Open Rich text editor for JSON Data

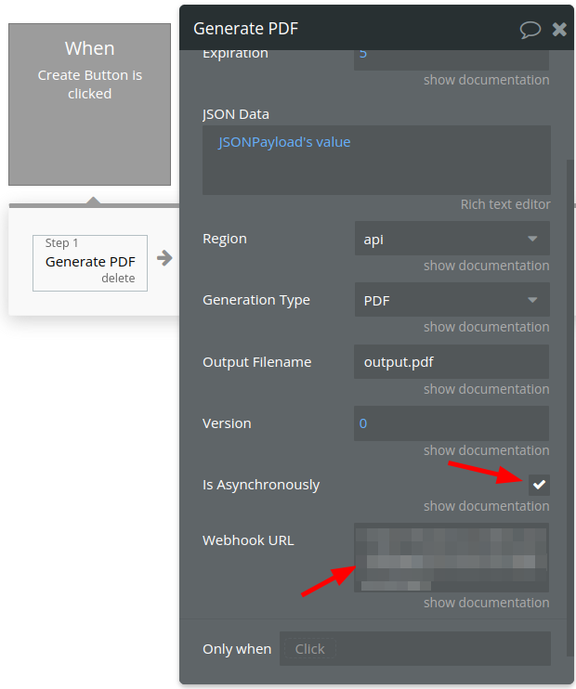tap(505, 204)
